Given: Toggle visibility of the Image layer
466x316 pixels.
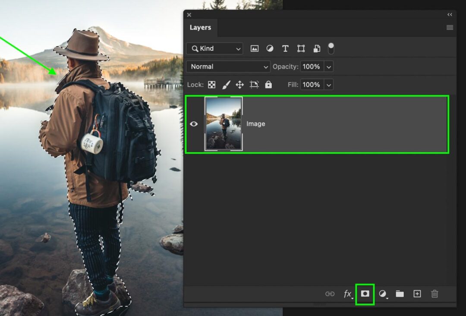Looking at the screenshot, I should click(x=194, y=124).
